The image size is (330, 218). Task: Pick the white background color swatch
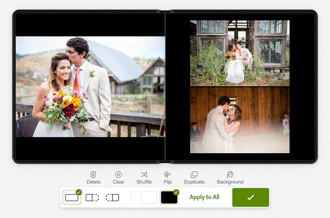[x=149, y=197]
